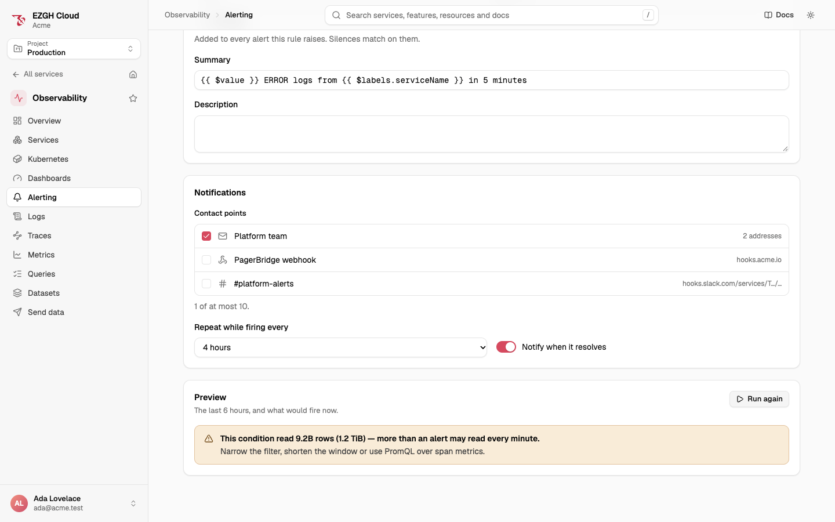This screenshot has height=522, width=835.
Task: Open Queries in the sidebar
Action: (74, 274)
